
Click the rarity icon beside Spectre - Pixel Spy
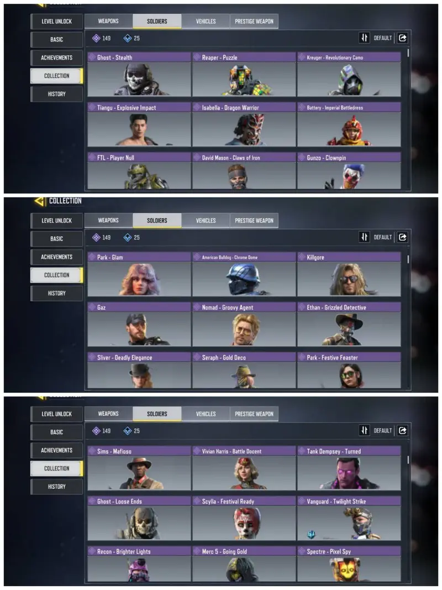302,551
